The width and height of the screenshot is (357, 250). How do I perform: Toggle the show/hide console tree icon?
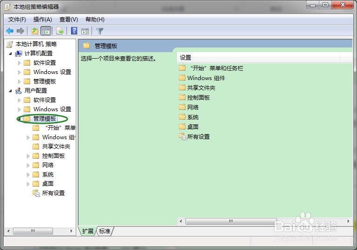[46, 31]
